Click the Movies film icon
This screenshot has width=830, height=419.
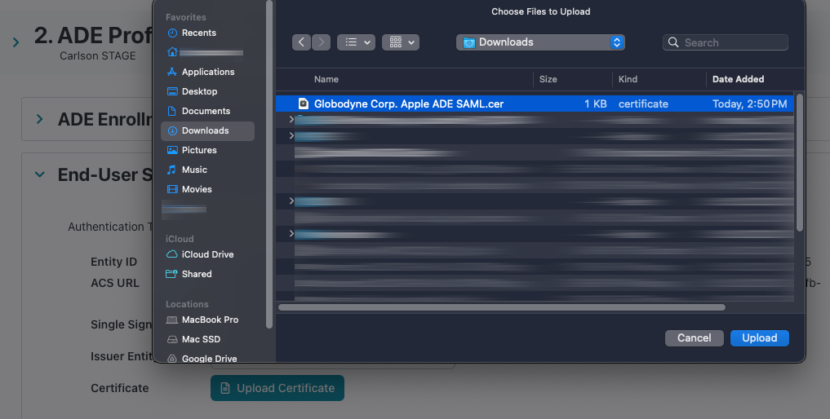click(172, 189)
